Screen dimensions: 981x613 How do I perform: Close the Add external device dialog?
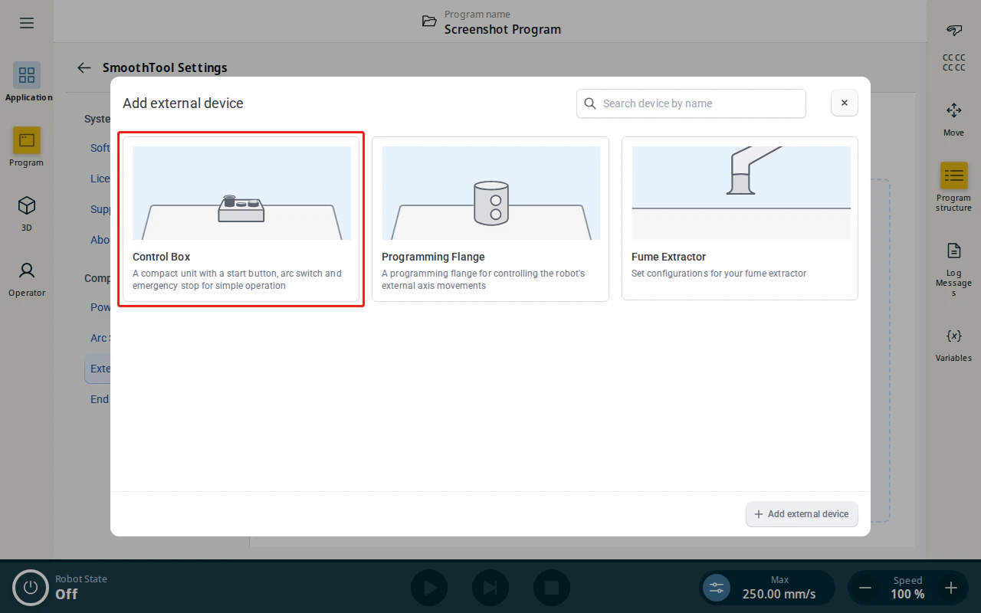pos(845,103)
